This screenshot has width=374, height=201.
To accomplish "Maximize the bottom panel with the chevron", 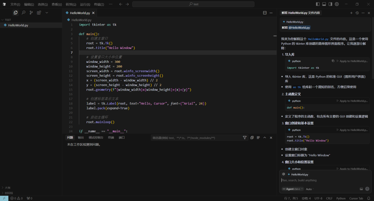I will click(265, 138).
